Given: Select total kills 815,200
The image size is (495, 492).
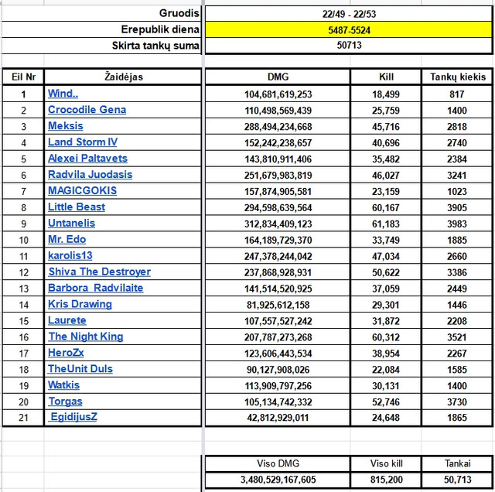Looking at the screenshot, I should (x=386, y=480).
